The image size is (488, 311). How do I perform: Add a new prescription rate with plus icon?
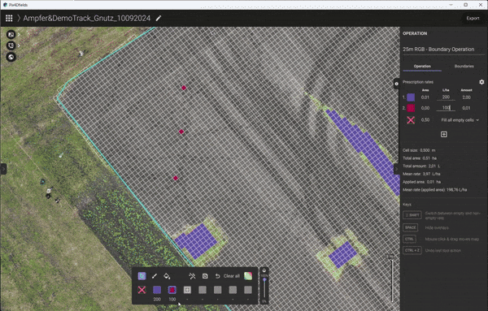pos(444,134)
